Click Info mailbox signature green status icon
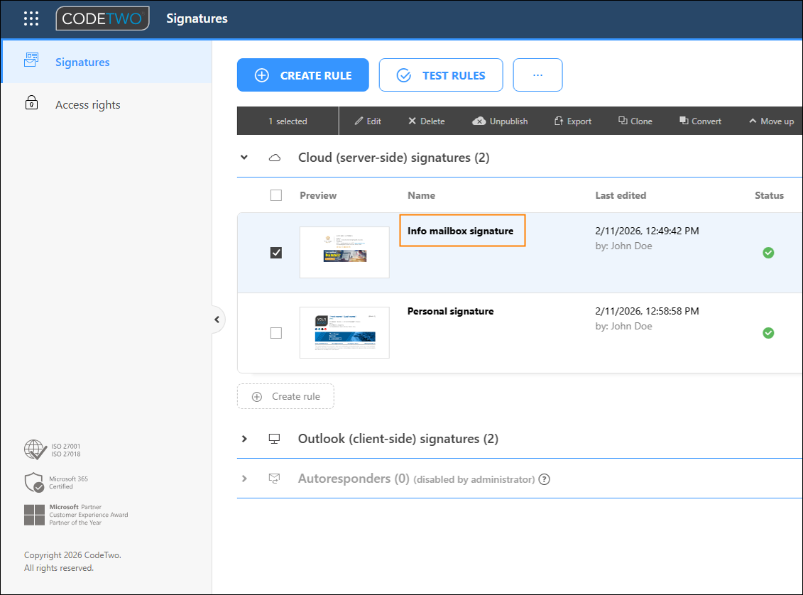This screenshot has width=803, height=595. [768, 253]
